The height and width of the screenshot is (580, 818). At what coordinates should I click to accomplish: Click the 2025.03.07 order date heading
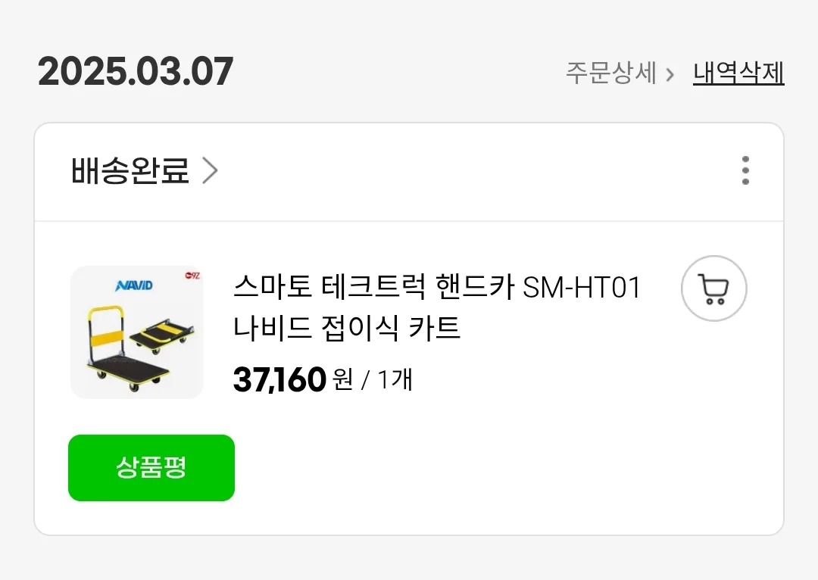136,73
